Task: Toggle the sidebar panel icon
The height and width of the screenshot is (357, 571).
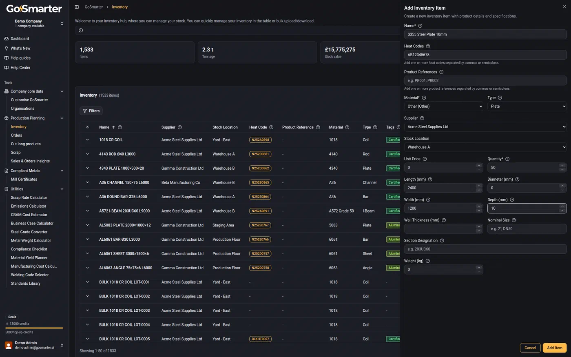Action: 77,7
